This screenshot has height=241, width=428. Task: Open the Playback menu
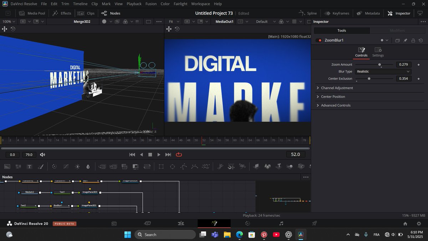pyautogui.click(x=134, y=4)
